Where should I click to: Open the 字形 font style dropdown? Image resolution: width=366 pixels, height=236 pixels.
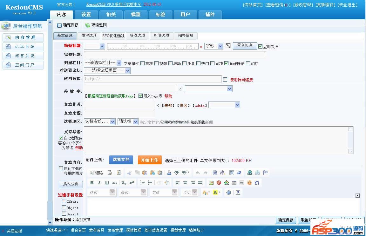214,46
